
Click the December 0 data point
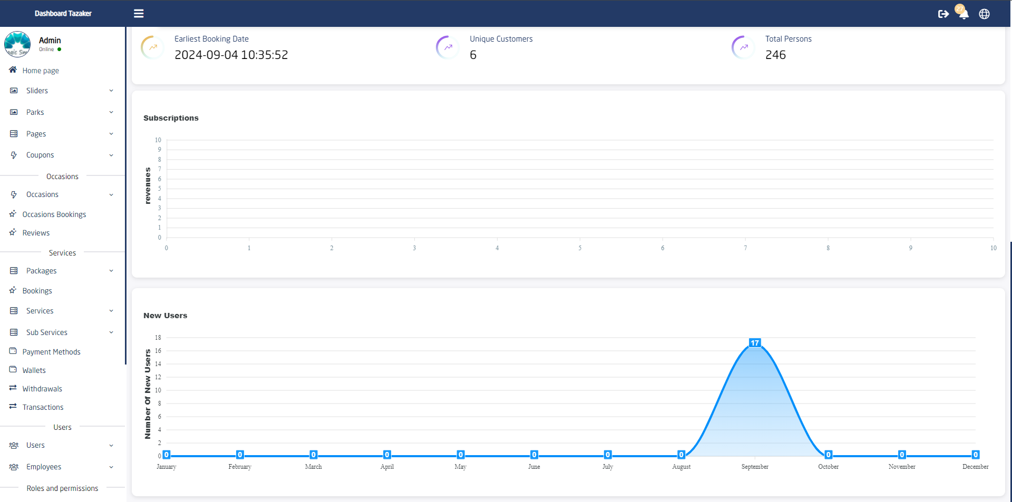tap(976, 455)
